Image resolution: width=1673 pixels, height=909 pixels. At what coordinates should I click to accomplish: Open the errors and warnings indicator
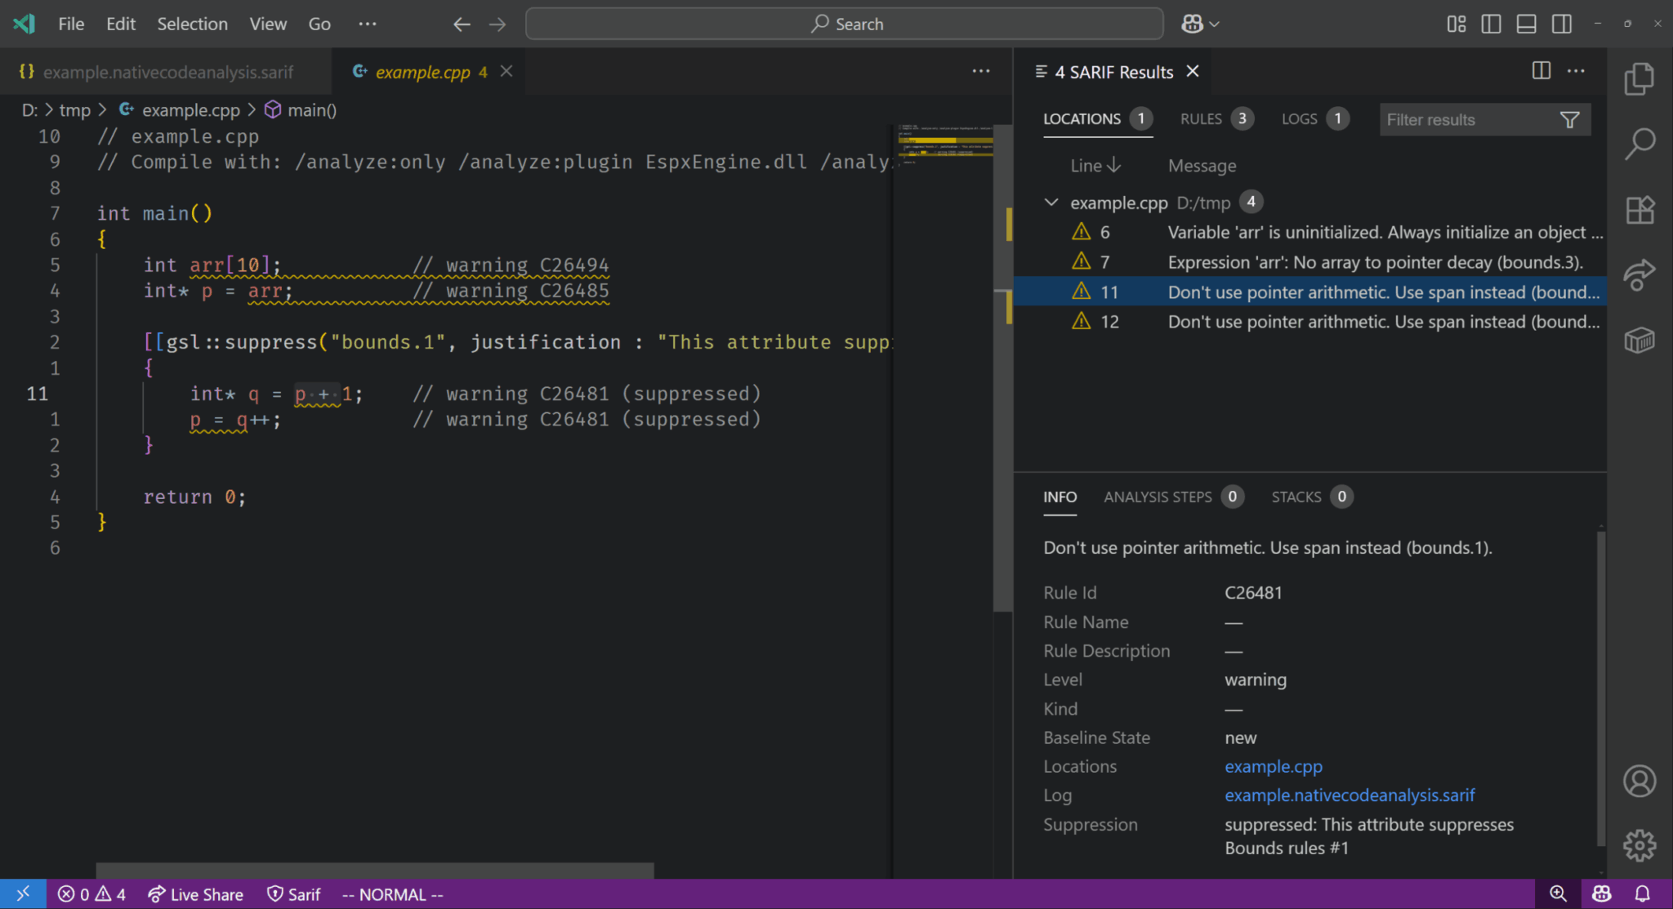pos(91,893)
